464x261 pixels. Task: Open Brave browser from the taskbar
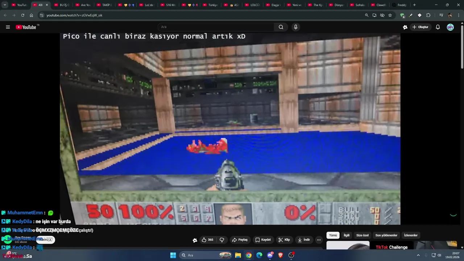(281, 255)
